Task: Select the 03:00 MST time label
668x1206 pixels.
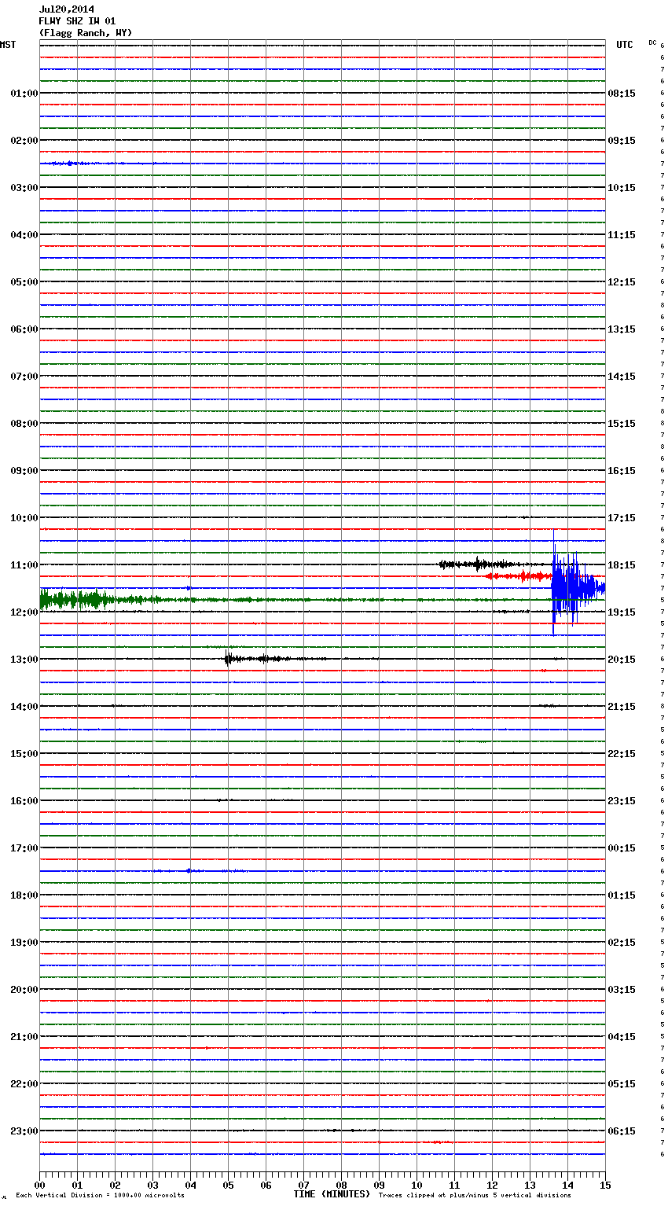Action: tap(24, 188)
